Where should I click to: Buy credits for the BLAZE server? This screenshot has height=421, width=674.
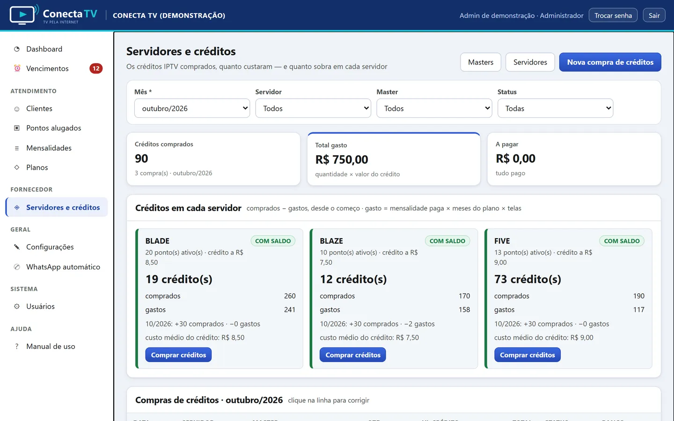click(x=353, y=355)
